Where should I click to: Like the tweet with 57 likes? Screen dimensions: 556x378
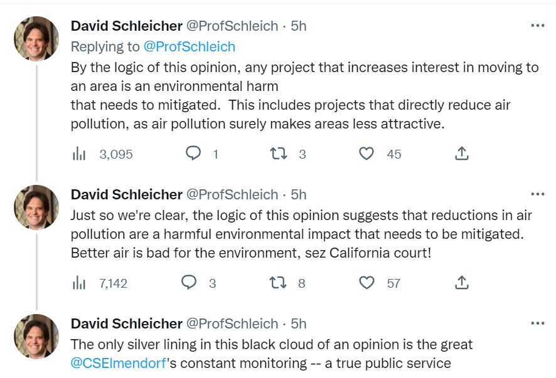[x=366, y=283]
